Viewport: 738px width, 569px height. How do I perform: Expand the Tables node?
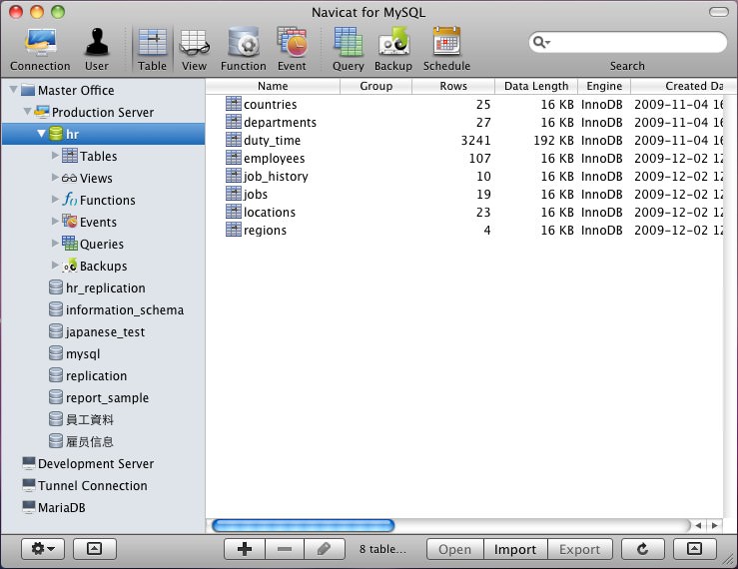55,155
